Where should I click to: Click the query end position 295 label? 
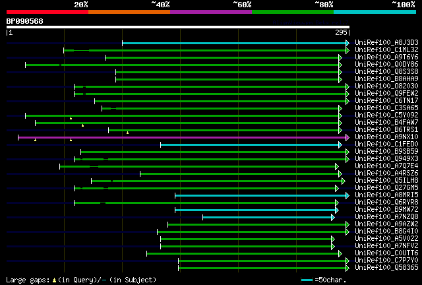click(x=341, y=32)
